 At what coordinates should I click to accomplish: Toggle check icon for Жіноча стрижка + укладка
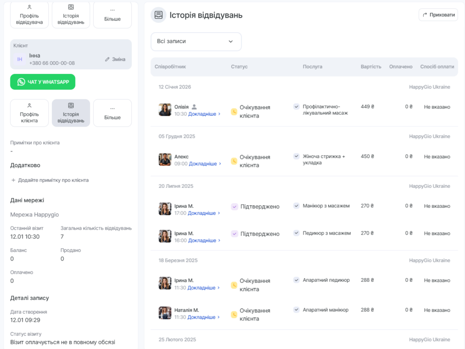pyautogui.click(x=297, y=156)
